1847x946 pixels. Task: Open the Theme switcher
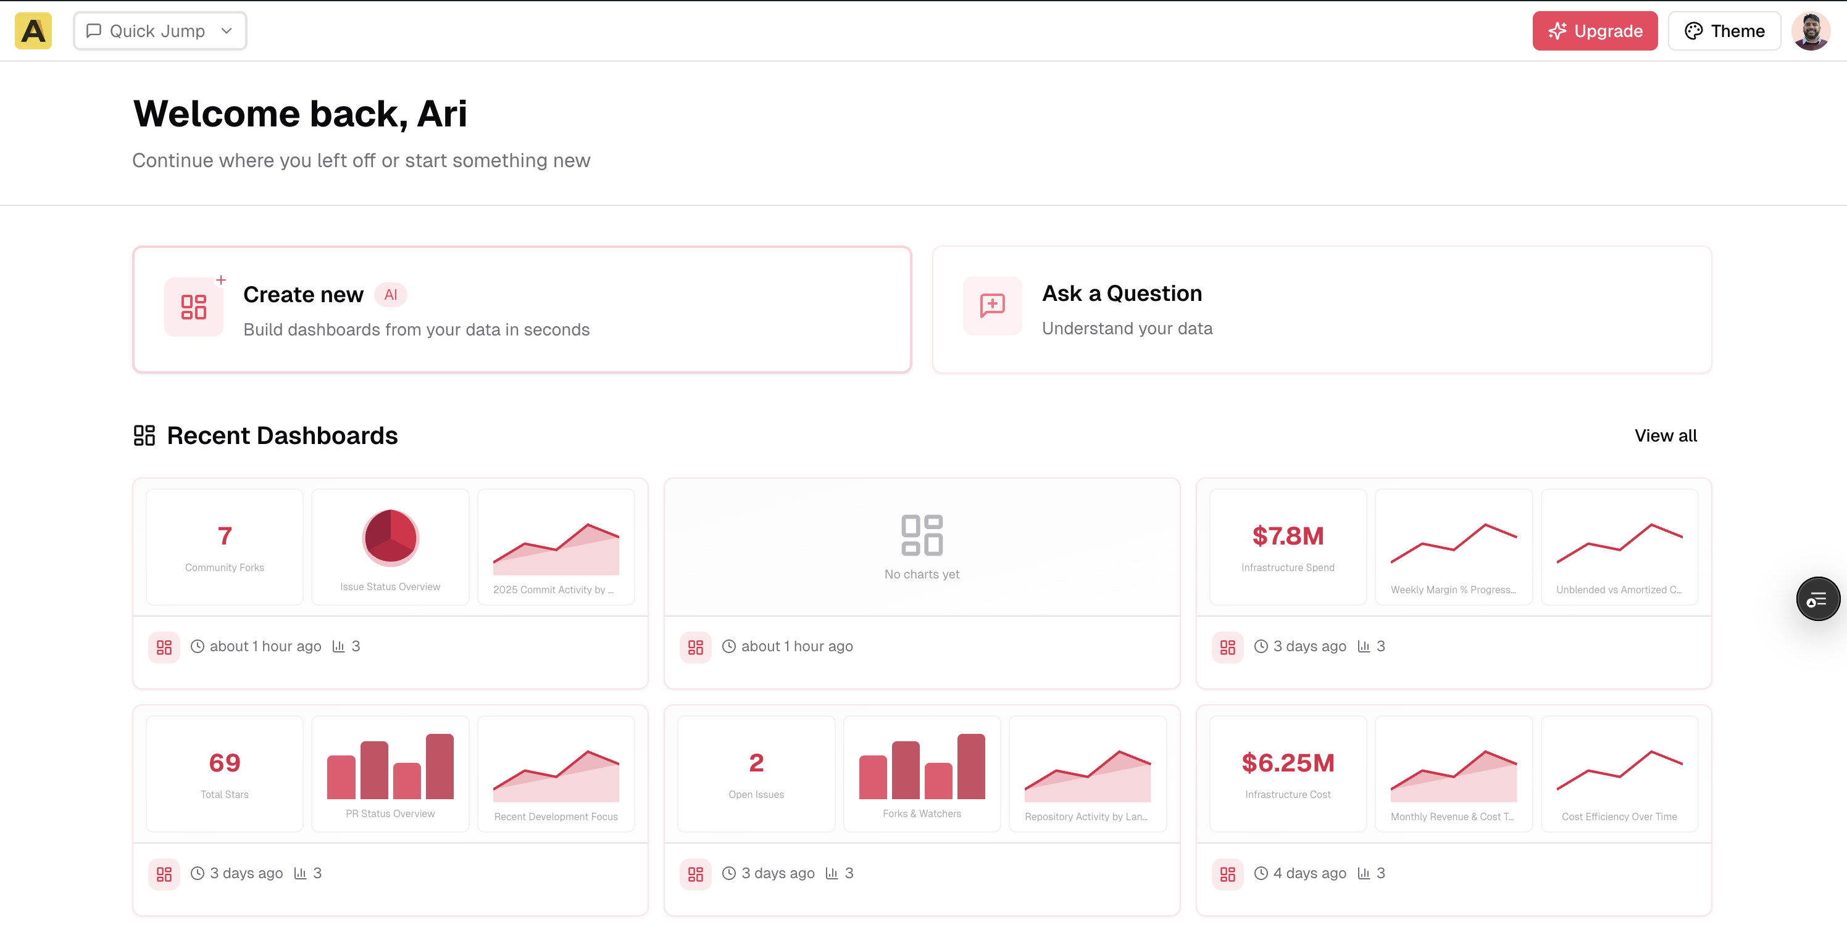(1724, 31)
